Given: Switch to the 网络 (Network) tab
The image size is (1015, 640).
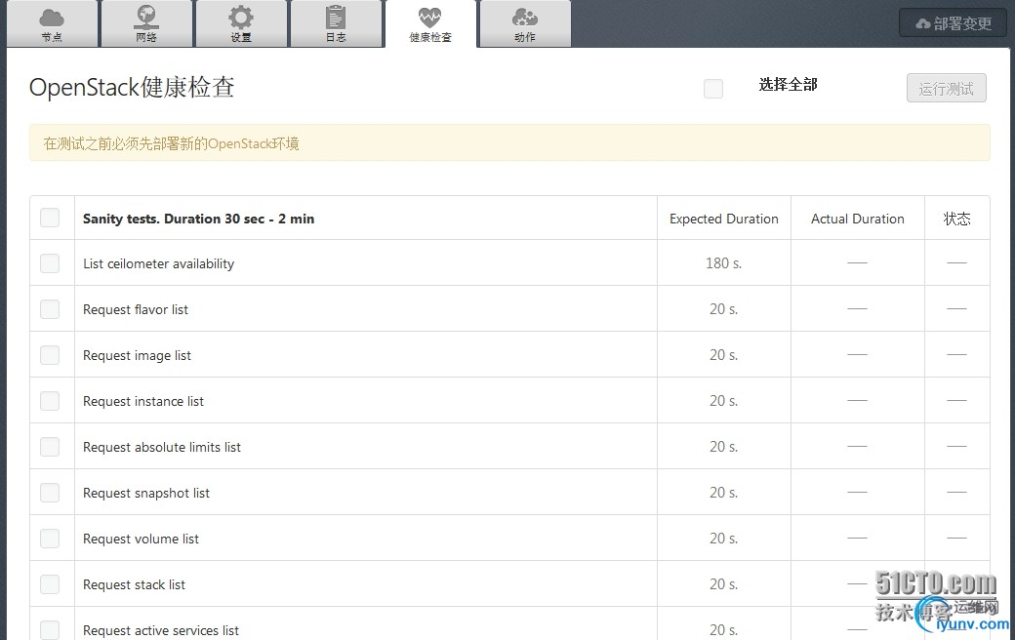Looking at the screenshot, I should coord(146,24).
